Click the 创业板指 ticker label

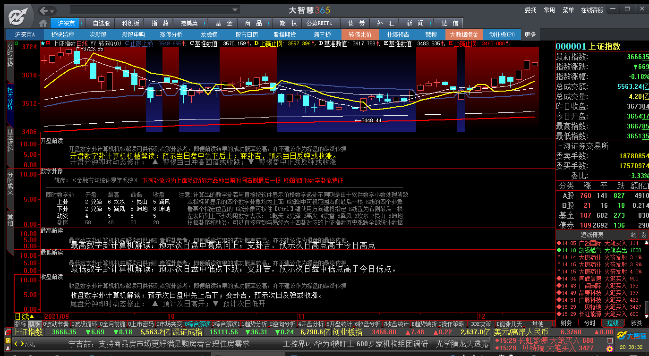click(x=348, y=332)
